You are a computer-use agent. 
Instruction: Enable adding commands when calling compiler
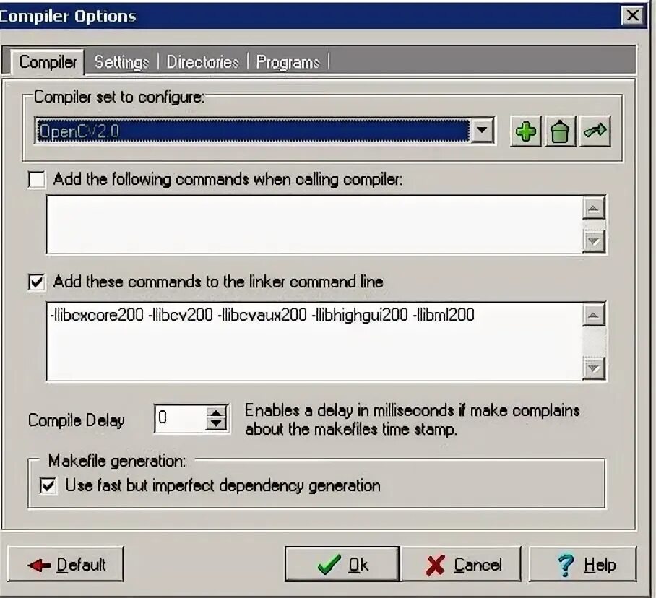tap(37, 180)
